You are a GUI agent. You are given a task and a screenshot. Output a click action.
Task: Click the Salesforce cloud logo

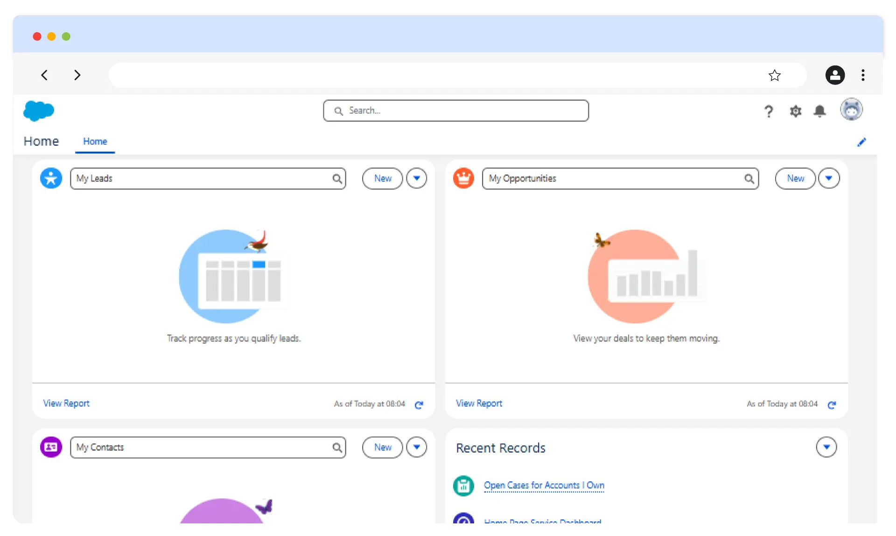click(39, 111)
